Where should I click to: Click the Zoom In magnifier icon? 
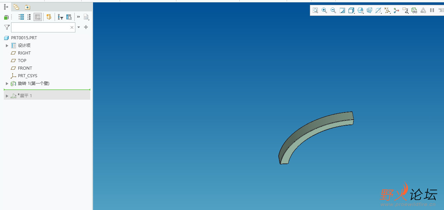[324, 11]
